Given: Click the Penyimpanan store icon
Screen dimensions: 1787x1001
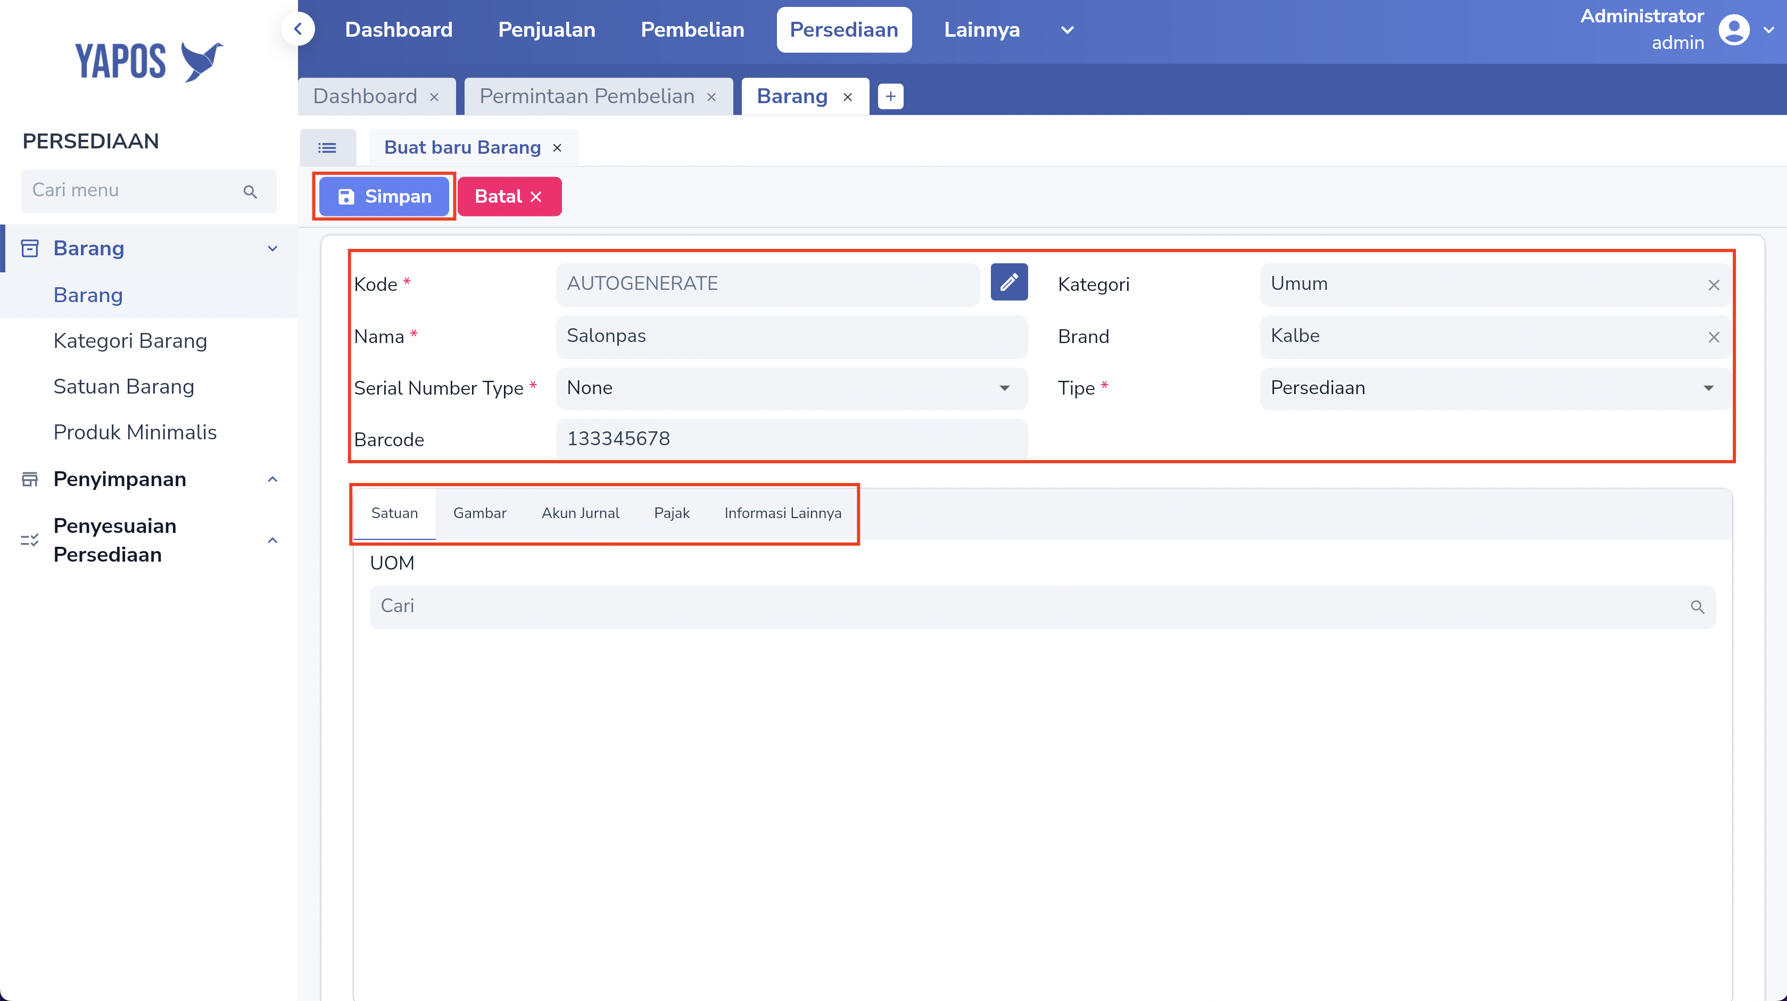Looking at the screenshot, I should click(30, 479).
